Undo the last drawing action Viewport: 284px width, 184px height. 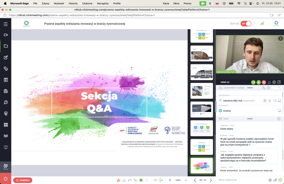[130, 180]
